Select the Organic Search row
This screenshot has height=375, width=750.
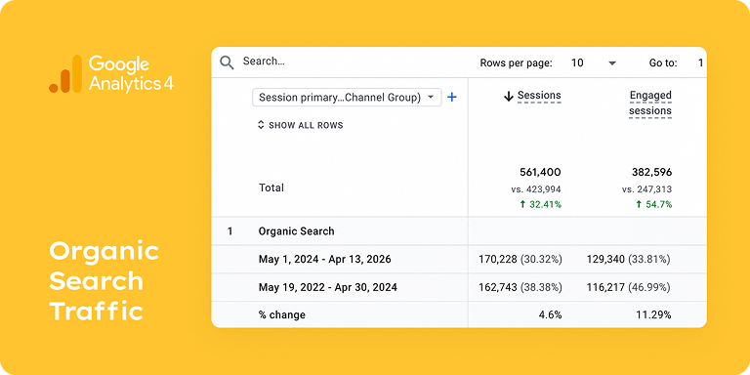(459, 231)
